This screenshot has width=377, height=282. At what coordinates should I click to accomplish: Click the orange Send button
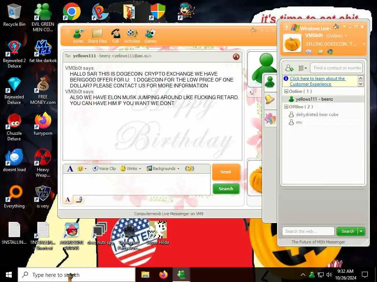point(226,172)
